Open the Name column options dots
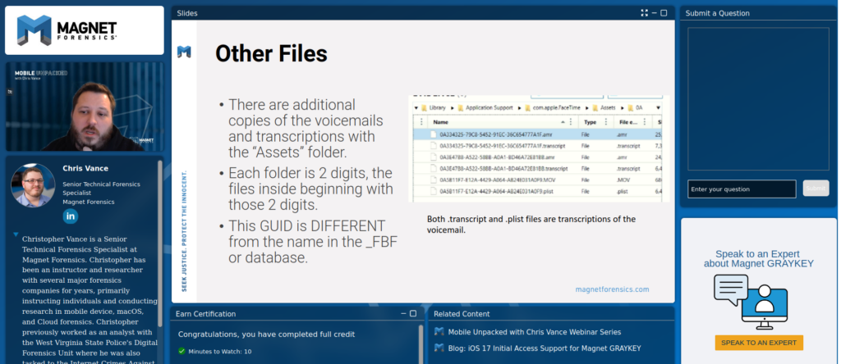The height and width of the screenshot is (364, 841). pos(571,122)
